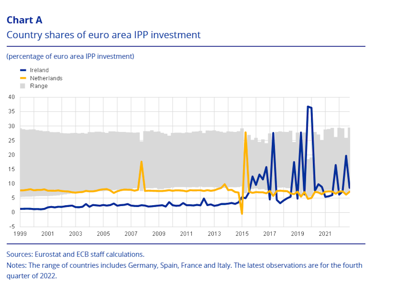Click the grey Range legend swatch
Screen dimensions: 397x285
pyautogui.click(x=23, y=86)
